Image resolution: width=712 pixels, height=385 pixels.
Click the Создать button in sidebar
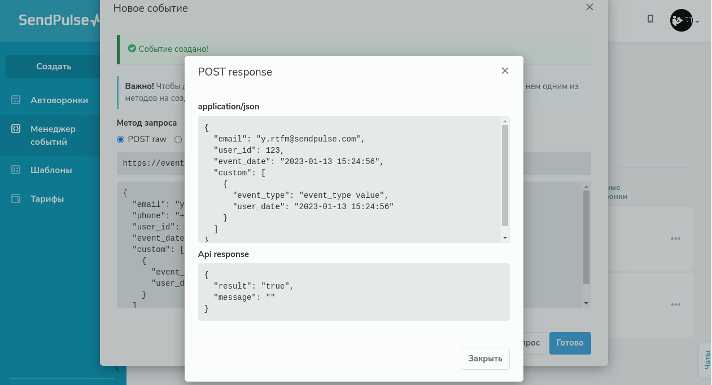click(54, 67)
